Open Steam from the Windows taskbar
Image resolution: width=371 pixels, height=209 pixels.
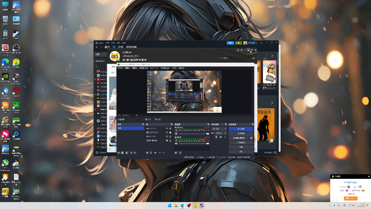point(201,205)
